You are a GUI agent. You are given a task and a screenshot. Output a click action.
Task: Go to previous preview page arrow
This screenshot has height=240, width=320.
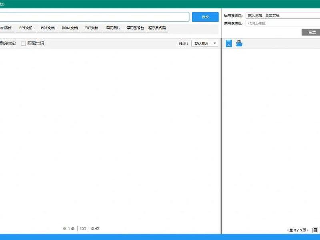click(288, 230)
